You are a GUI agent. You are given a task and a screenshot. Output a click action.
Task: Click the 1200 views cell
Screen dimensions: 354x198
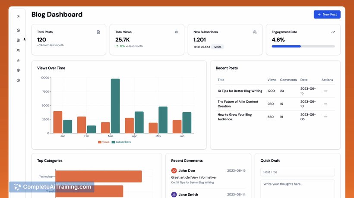point(271,91)
